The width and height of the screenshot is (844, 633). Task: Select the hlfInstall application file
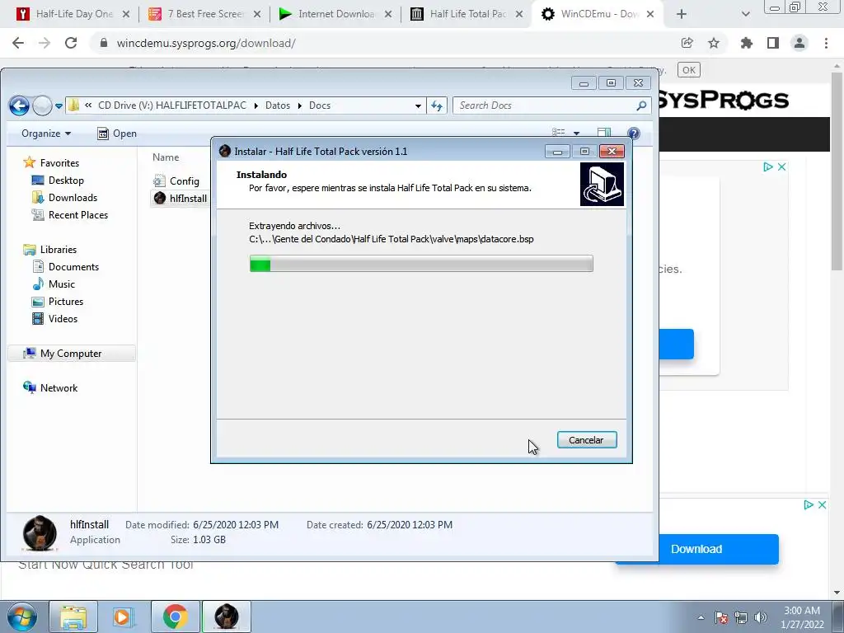(x=181, y=198)
